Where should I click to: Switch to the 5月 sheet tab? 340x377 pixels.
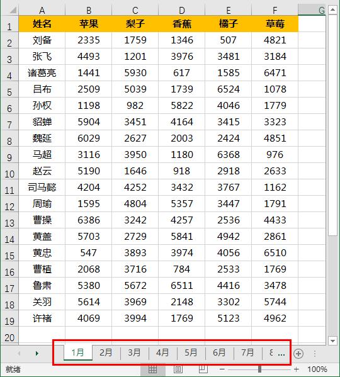191,352
